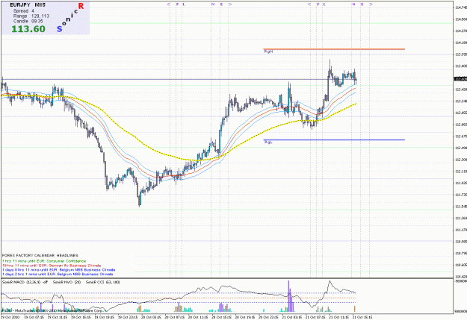Click the 112.865 price axis label
Image resolution: width=467 pixels, height=320 pixels.
tap(461, 125)
